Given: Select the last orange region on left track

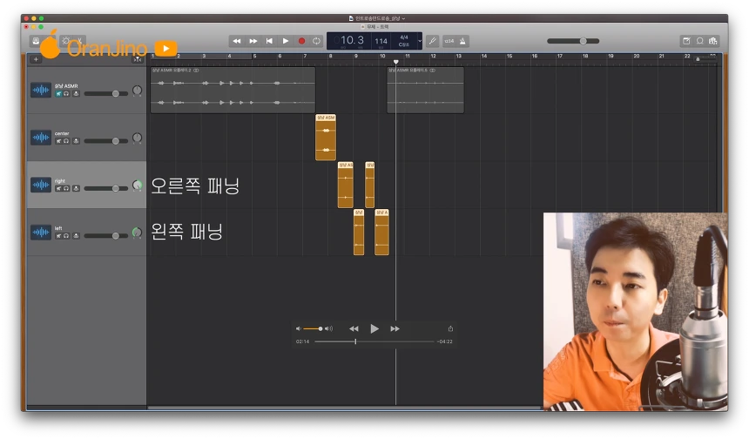Looking at the screenshot, I should (x=381, y=233).
